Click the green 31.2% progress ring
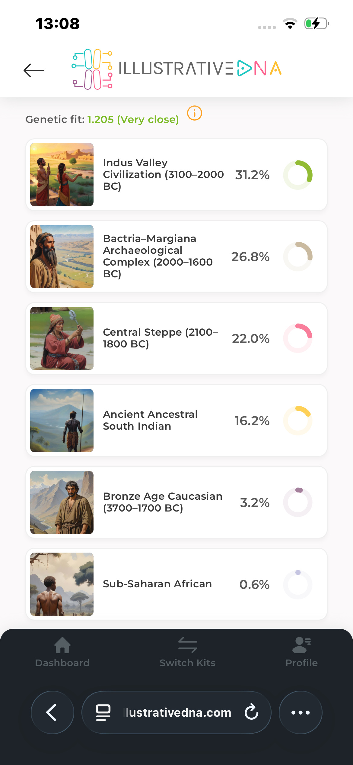353x765 pixels. (298, 175)
